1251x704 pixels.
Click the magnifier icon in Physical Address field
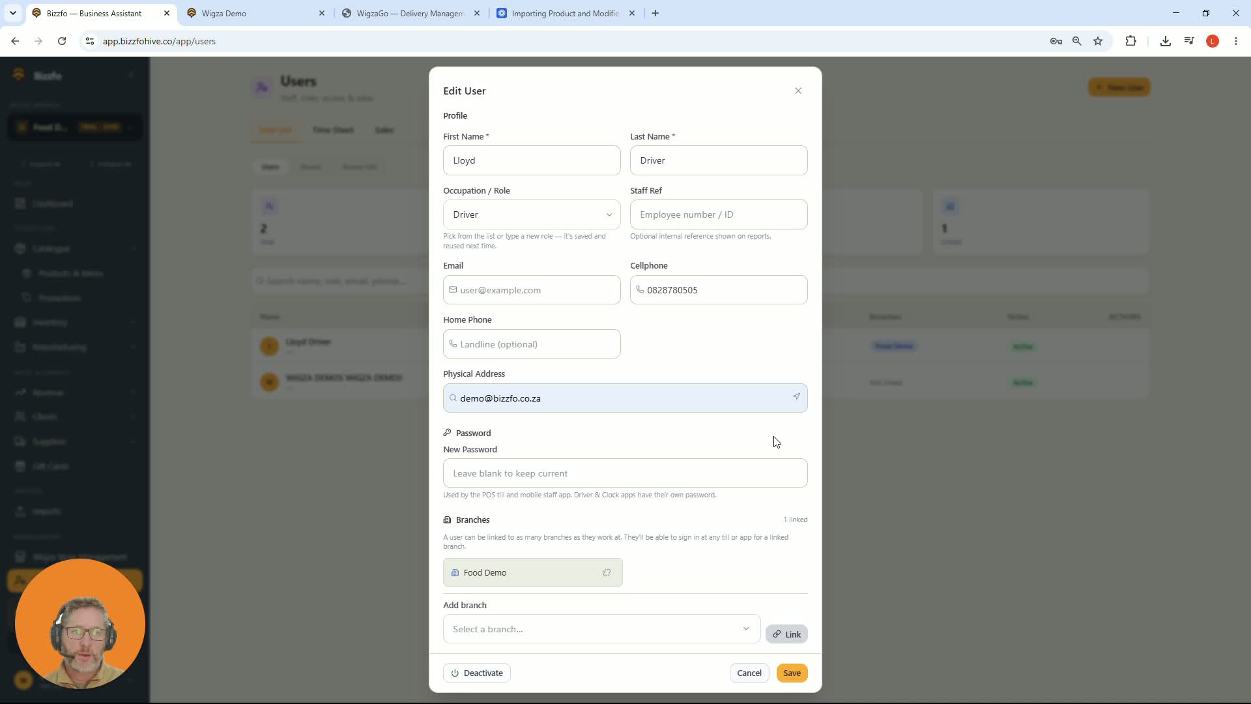point(453,398)
